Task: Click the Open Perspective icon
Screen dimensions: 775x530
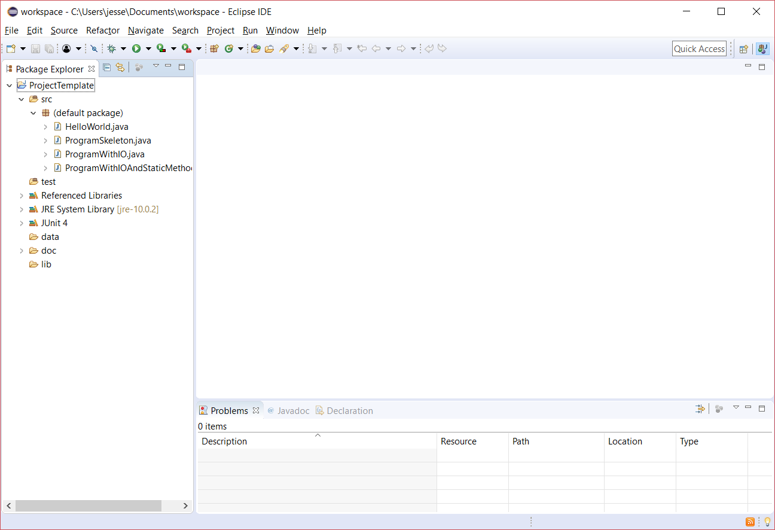Action: pos(744,49)
